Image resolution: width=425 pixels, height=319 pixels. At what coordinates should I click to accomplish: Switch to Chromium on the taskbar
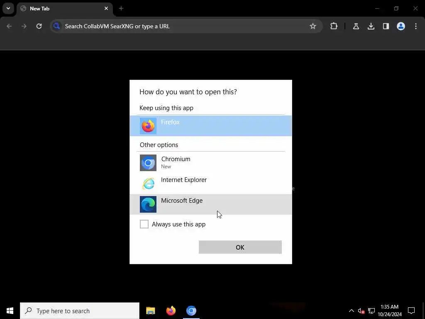tap(191, 311)
